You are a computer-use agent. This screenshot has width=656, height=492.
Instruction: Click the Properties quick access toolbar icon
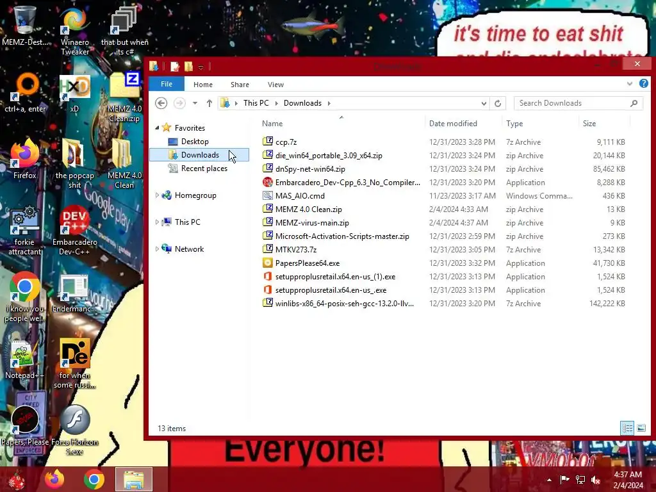click(174, 67)
